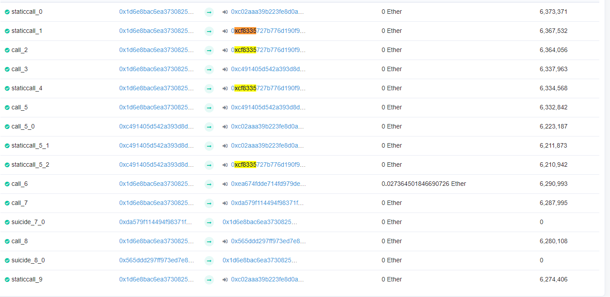Click the contract icon beside 0xc02aaa39b223 in staticcall_0 row

[225, 12]
